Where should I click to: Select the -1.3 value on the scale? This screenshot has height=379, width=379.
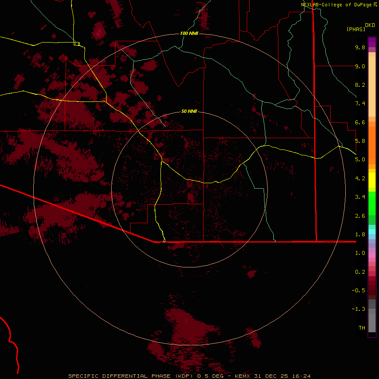(x=358, y=309)
